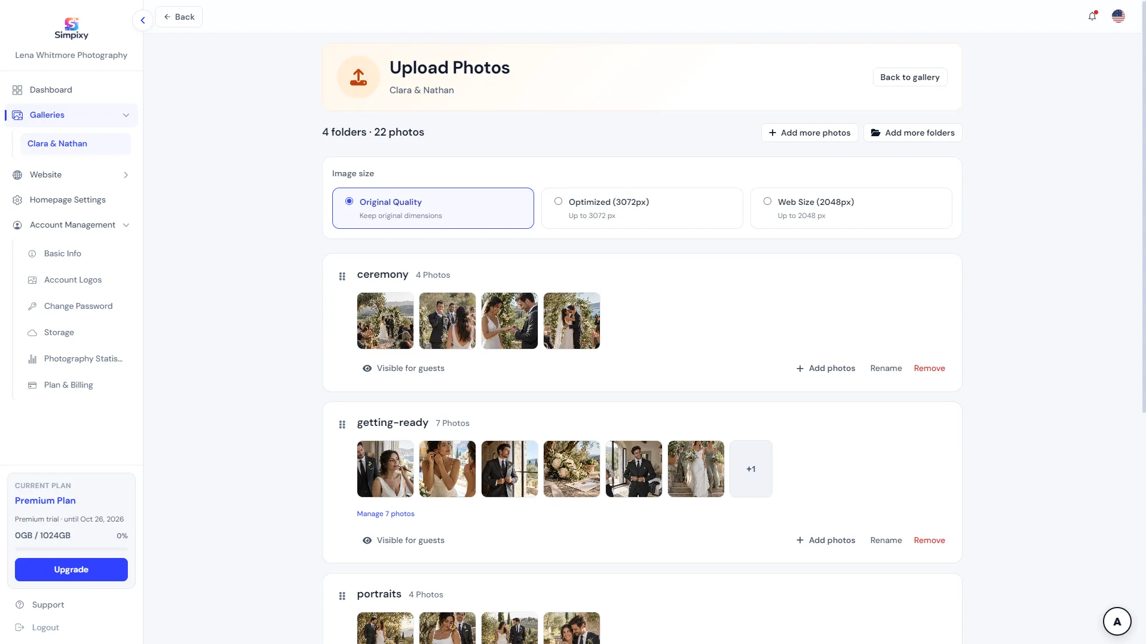This screenshot has width=1146, height=644.
Task: Open the notifications bell
Action: pyautogui.click(x=1092, y=16)
